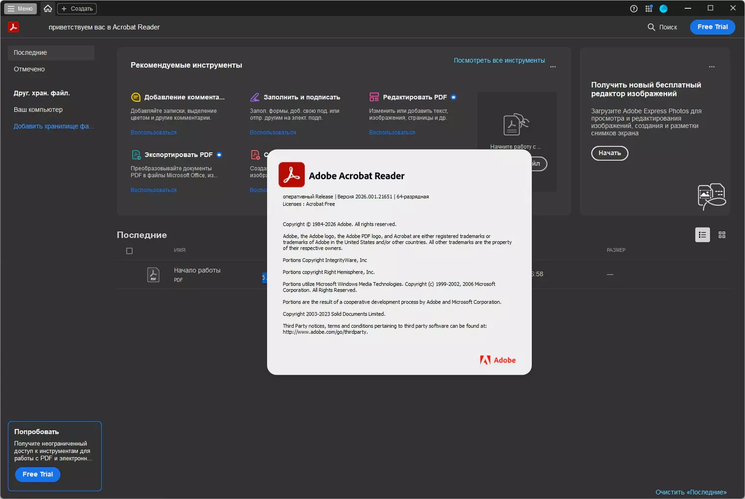Click the Начните работу document icon
Viewport: 745px width, 499px height.
click(516, 124)
